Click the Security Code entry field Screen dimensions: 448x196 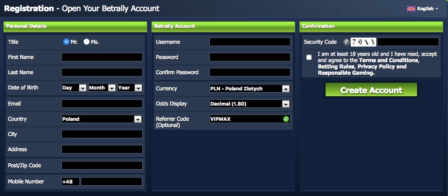408,42
